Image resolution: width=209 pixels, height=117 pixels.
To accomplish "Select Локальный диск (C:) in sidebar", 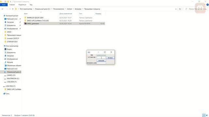I will coord(14,72).
